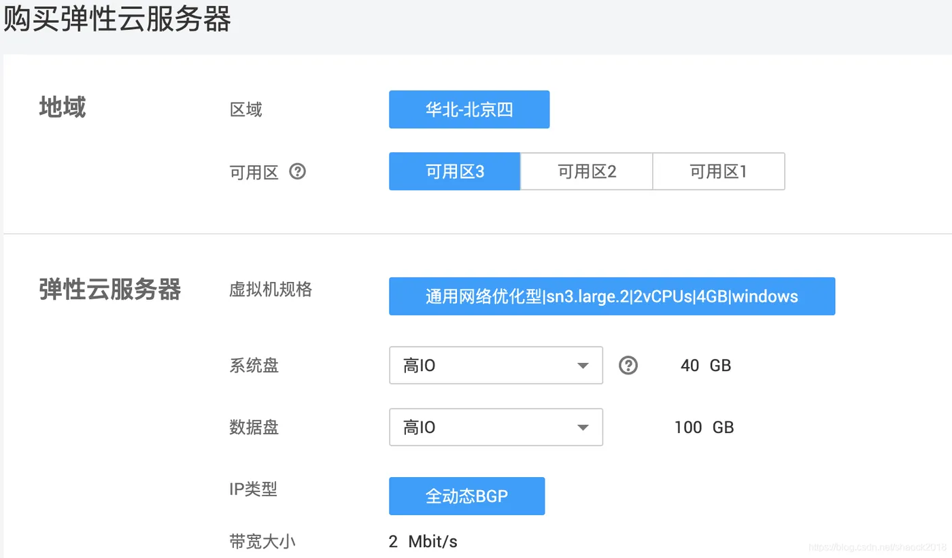
Task: Click the 100 GB data disk size
Action: pyautogui.click(x=704, y=428)
